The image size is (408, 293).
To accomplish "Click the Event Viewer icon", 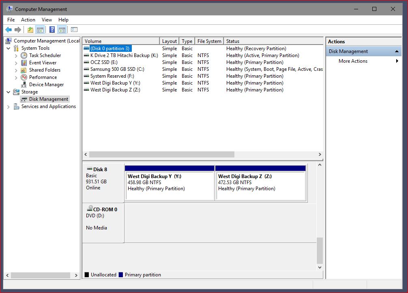I will click(24, 63).
